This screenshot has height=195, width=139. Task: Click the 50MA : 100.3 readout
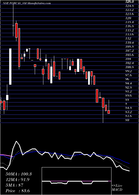[19, 174]
